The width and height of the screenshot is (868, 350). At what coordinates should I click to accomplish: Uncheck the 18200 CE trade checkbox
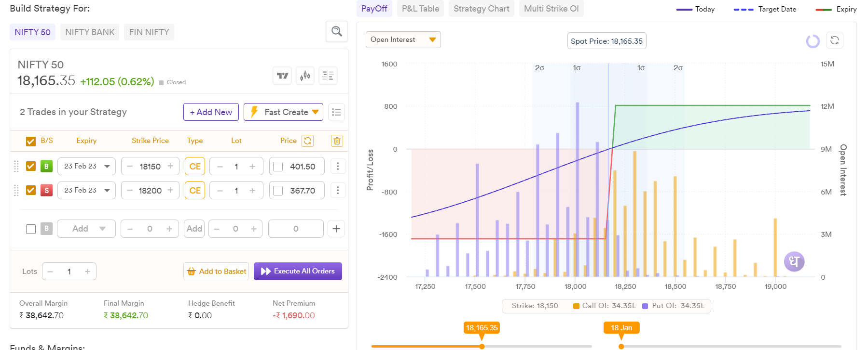pyautogui.click(x=30, y=190)
